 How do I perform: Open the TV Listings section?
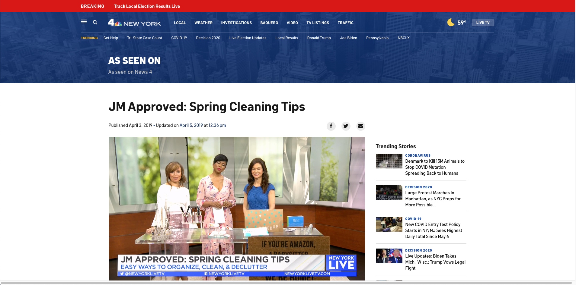(x=318, y=23)
